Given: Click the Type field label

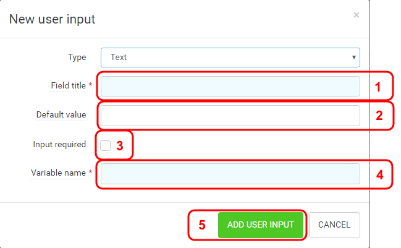Looking at the screenshot, I should coord(77,57).
